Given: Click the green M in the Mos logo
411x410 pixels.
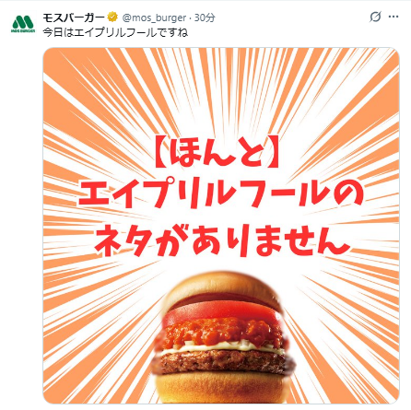Looking at the screenshot, I should click(x=23, y=21).
